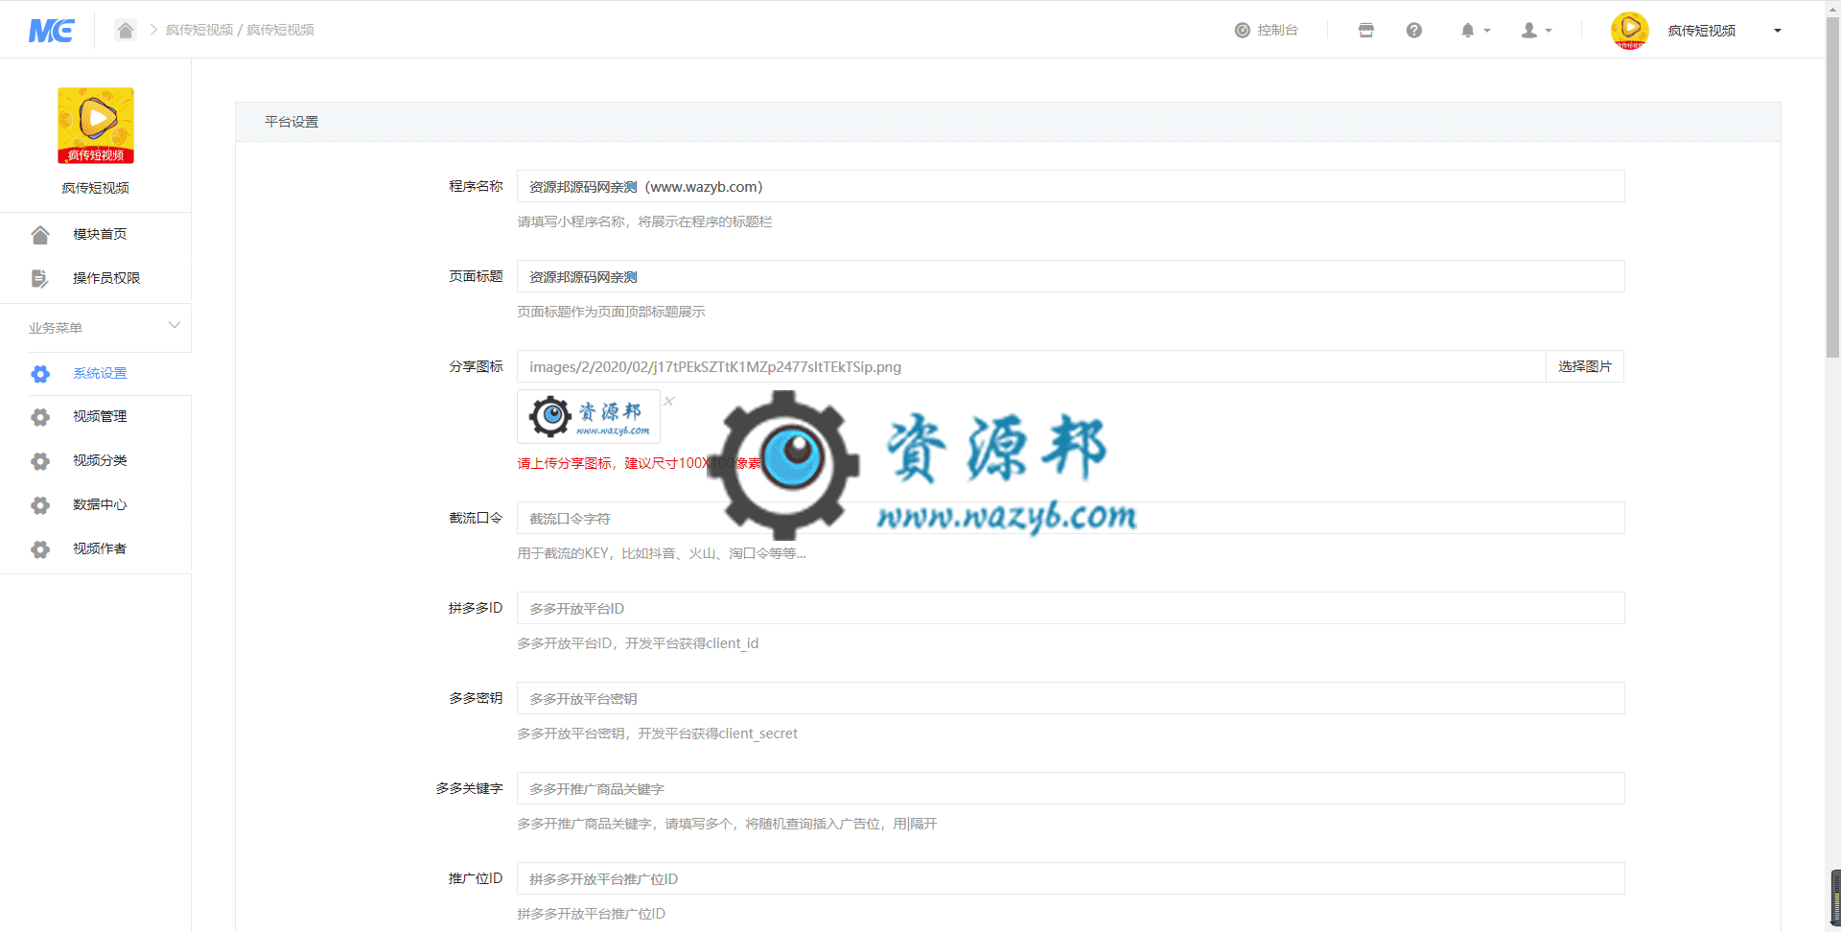
Task: Open the 控制台 console link
Action: pos(1267,30)
